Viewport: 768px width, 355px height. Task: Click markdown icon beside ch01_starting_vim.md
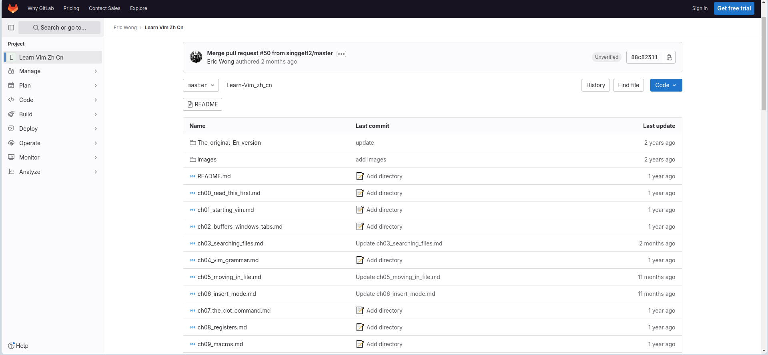pos(193,209)
